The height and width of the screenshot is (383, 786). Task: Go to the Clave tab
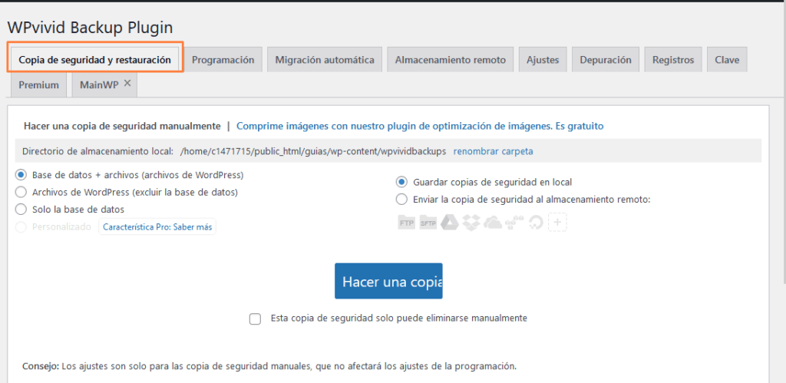coord(728,60)
